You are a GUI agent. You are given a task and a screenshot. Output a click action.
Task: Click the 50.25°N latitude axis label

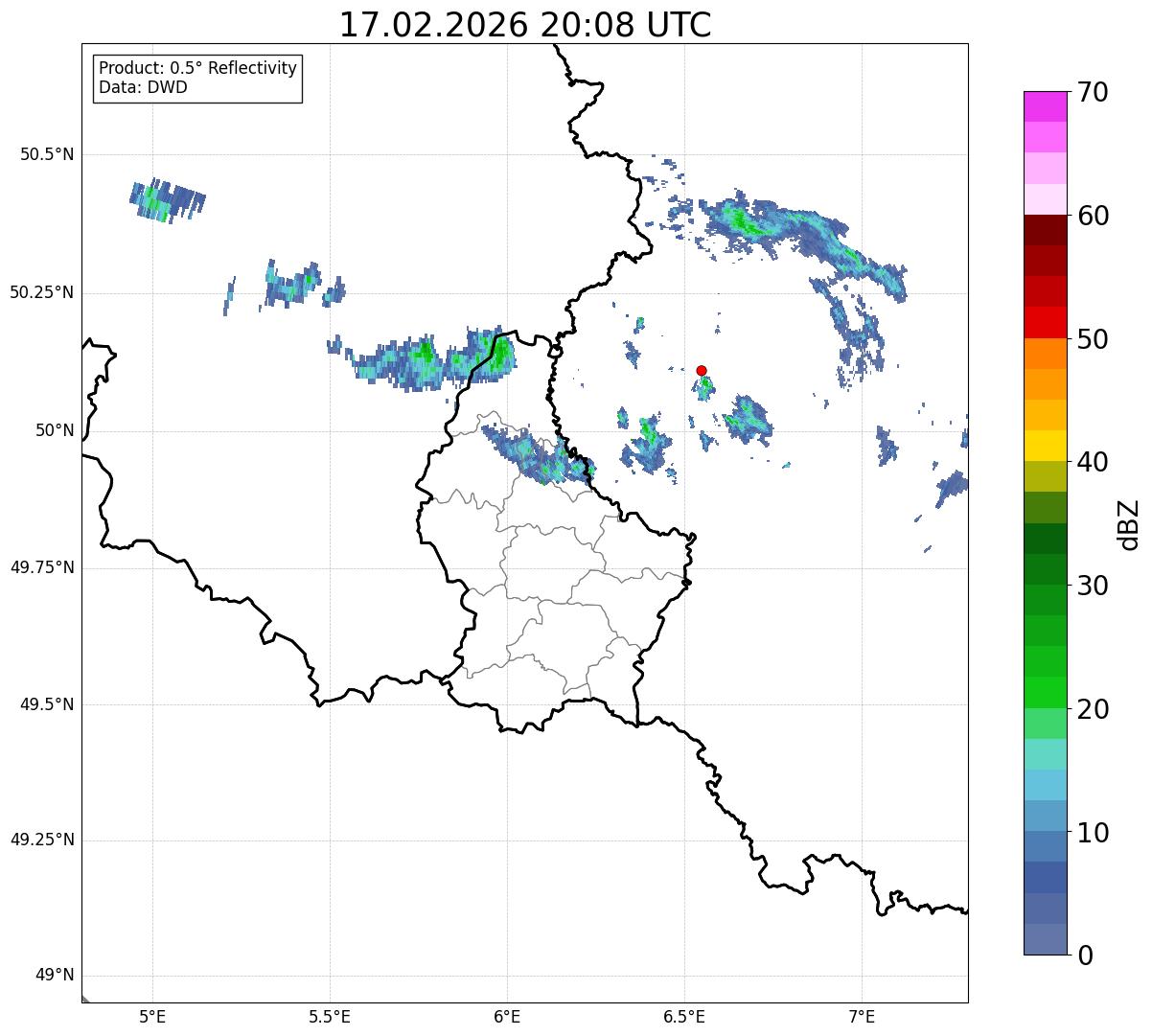tap(42, 292)
